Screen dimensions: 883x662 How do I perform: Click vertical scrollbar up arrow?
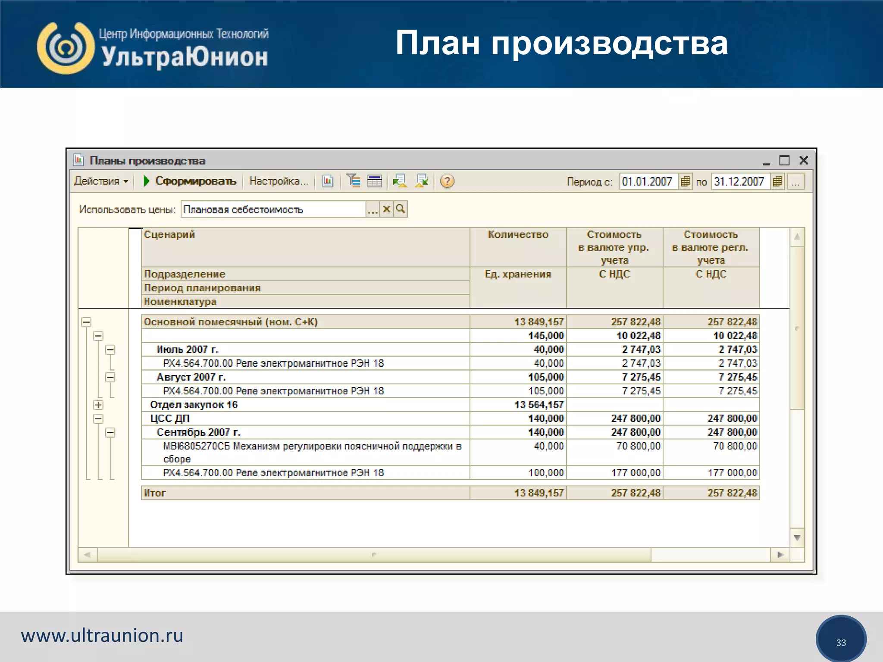(797, 237)
